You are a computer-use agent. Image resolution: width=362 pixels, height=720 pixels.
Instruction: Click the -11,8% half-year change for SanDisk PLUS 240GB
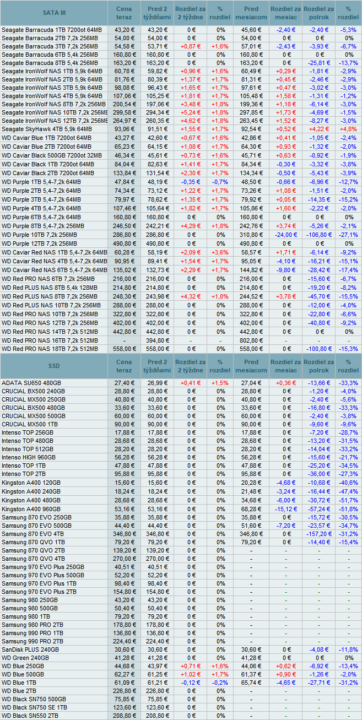coord(348,650)
